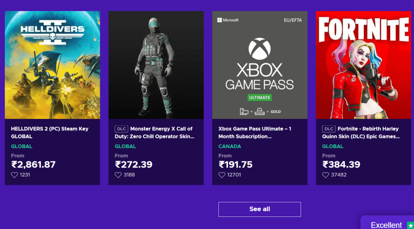The image size is (414, 229).
Task: Select the Xbox Game Pass cover image
Action: pyautogui.click(x=260, y=65)
